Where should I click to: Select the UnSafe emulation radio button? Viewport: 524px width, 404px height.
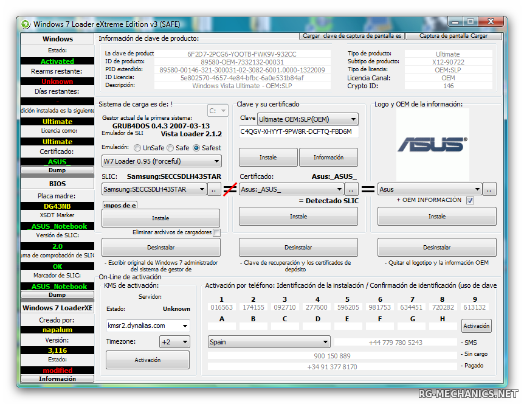(138, 148)
